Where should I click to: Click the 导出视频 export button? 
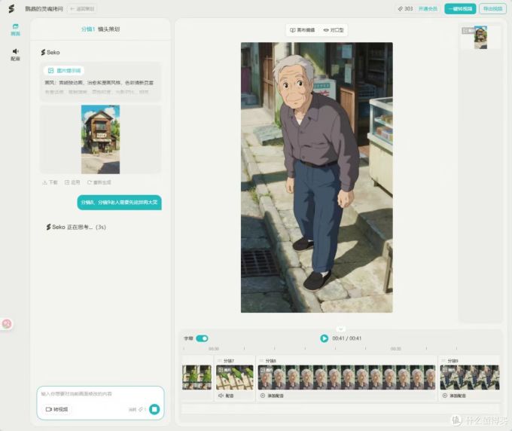pos(492,9)
